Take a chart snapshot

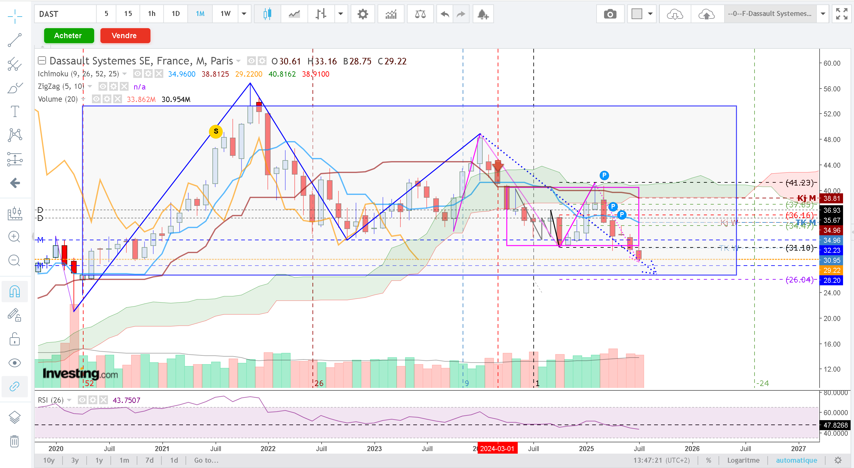[x=610, y=14]
